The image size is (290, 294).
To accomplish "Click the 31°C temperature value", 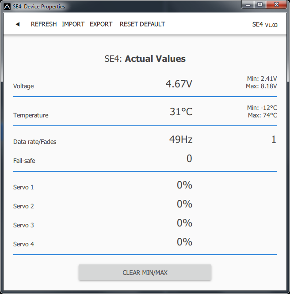I will click(x=181, y=112).
